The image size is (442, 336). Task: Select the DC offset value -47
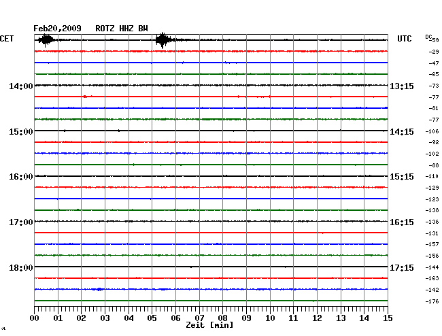pyautogui.click(x=434, y=63)
